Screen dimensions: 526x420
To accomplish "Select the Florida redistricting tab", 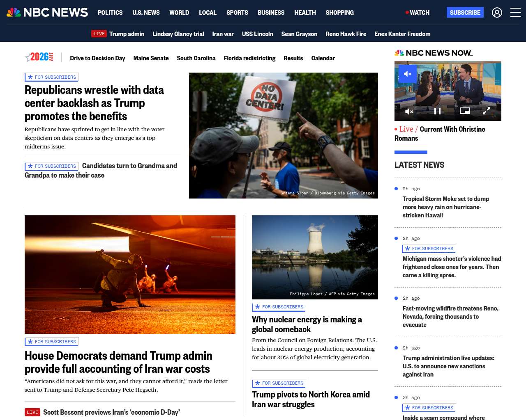I will [x=249, y=58].
